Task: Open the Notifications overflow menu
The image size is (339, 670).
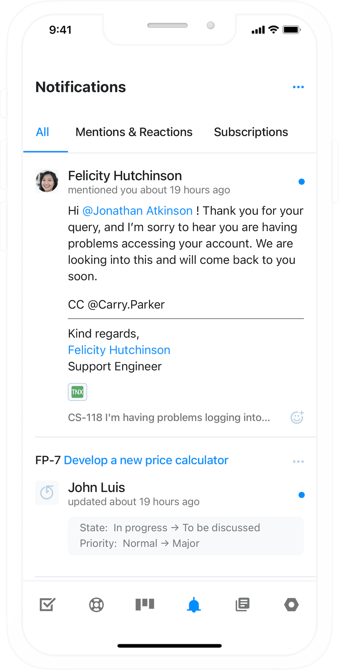Action: point(298,87)
